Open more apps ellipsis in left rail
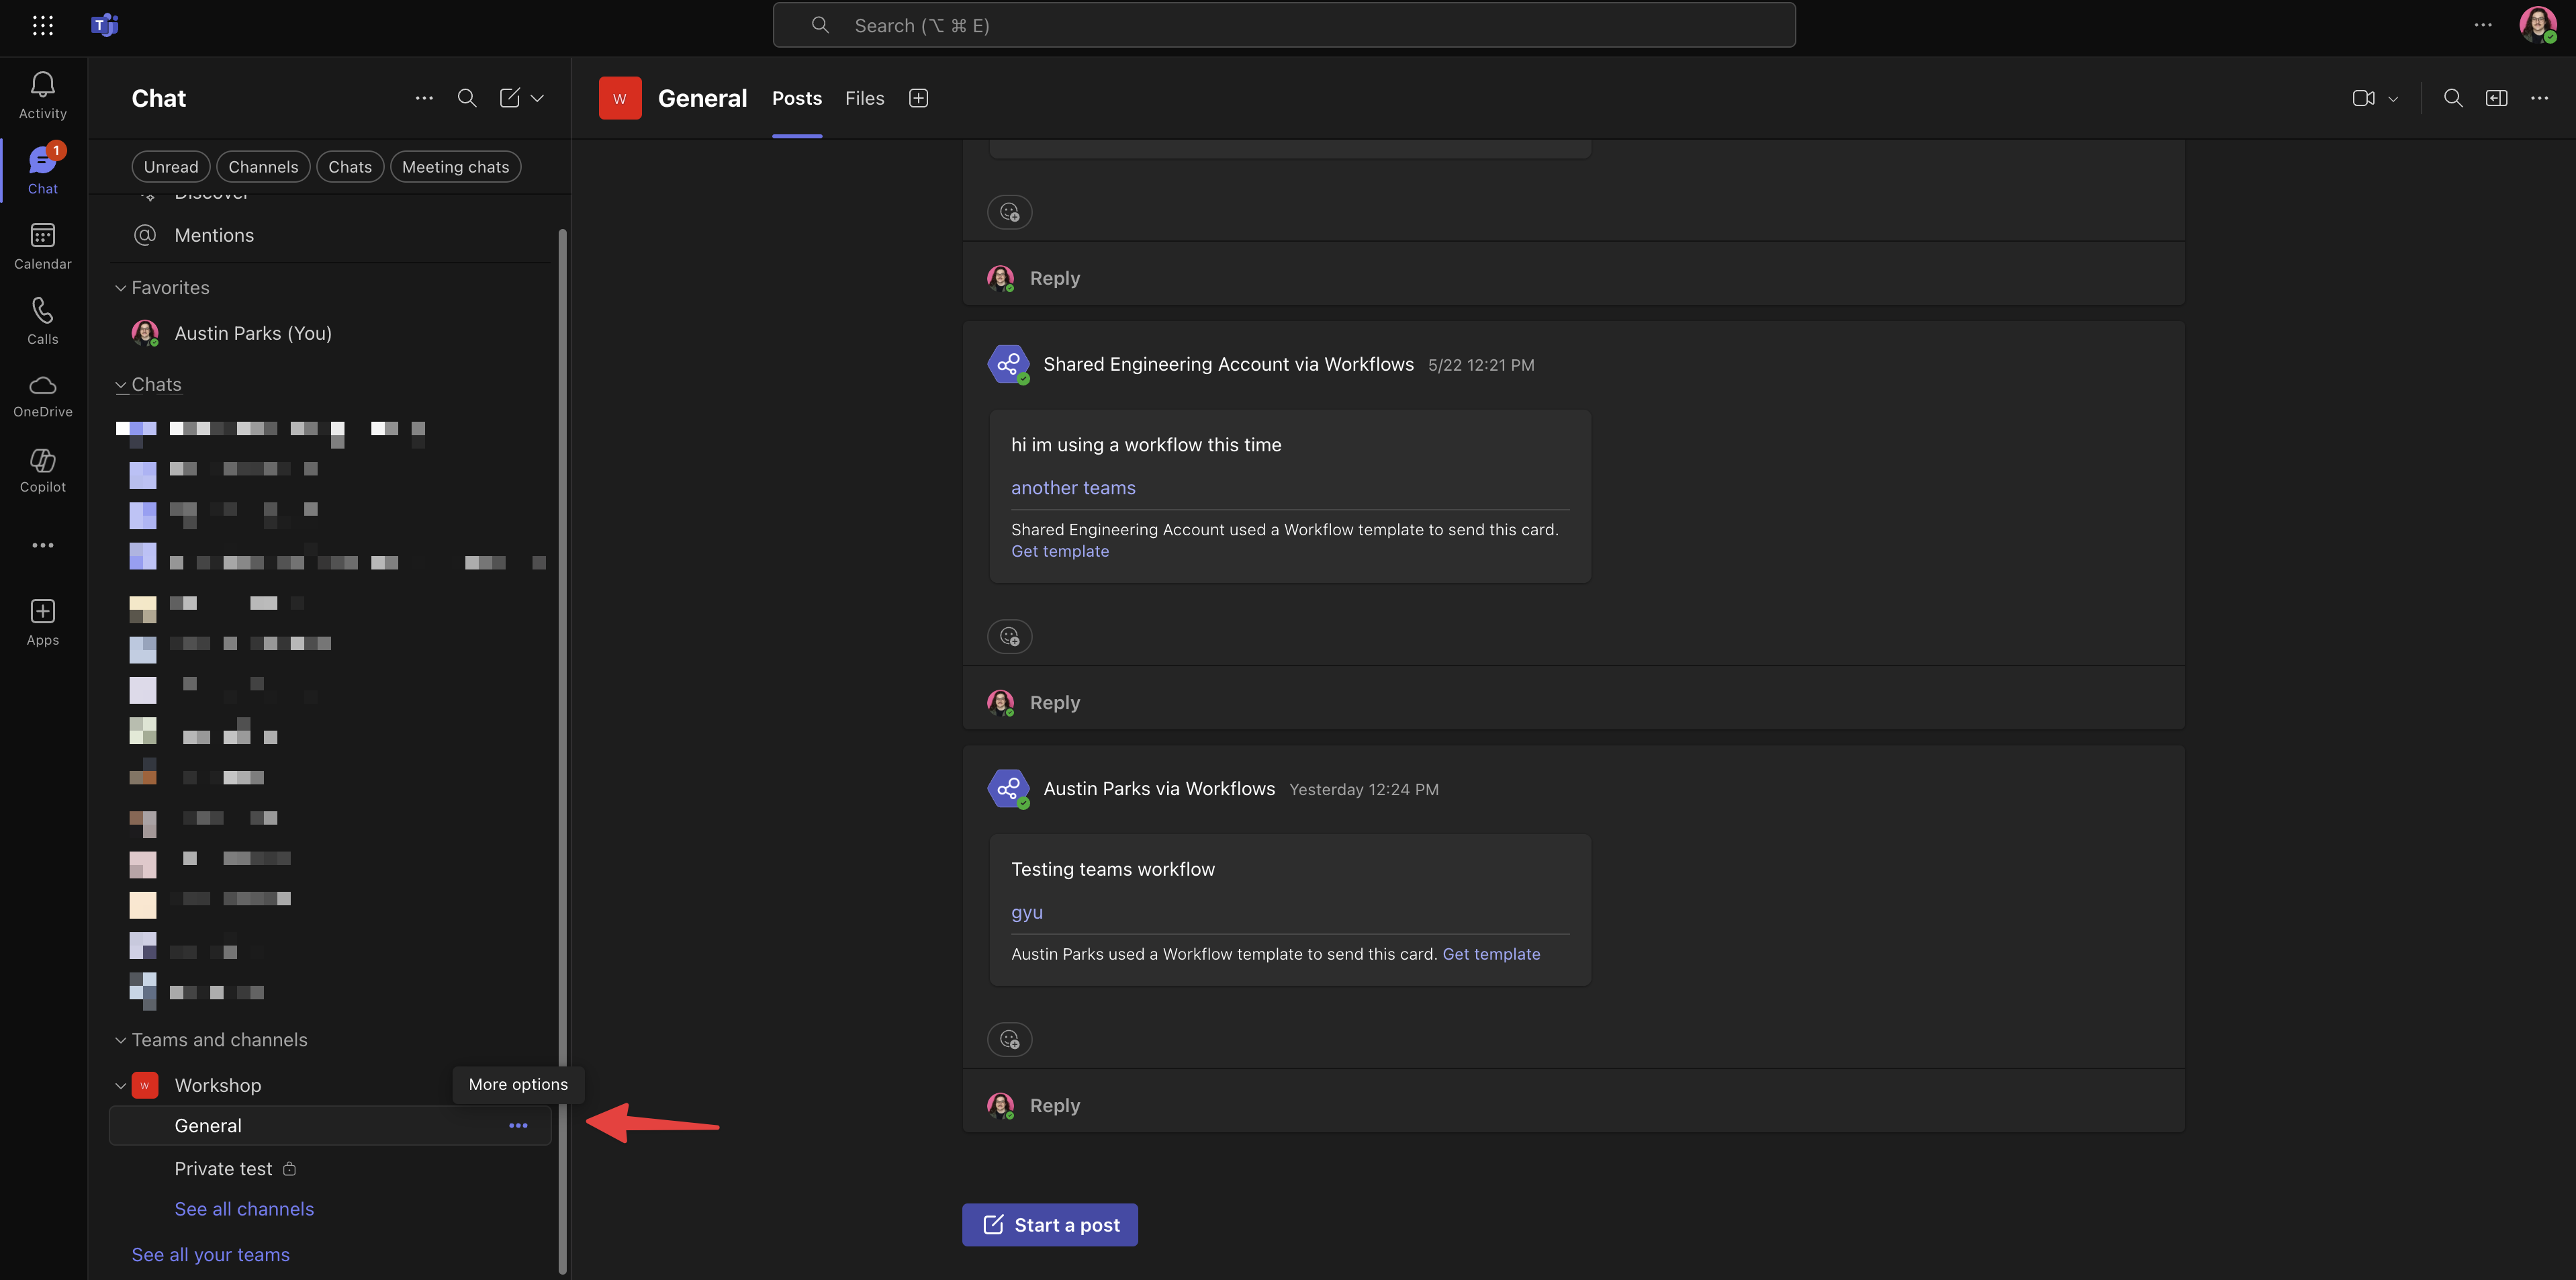This screenshot has width=2576, height=1280. [x=42, y=545]
